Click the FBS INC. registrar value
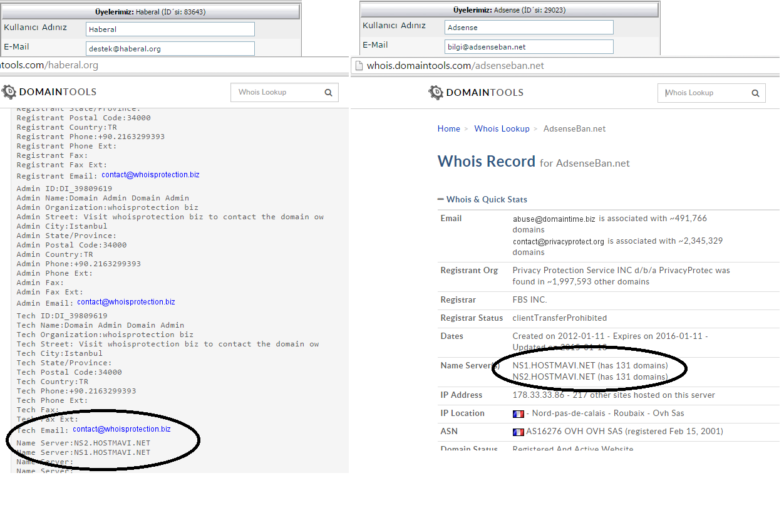784x520 pixels. coord(530,300)
